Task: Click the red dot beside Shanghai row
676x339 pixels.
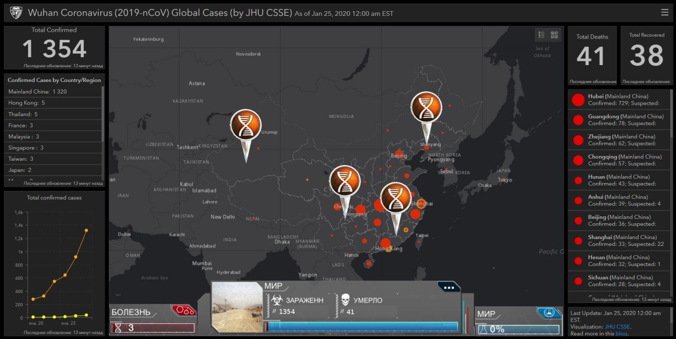Action: (x=578, y=241)
